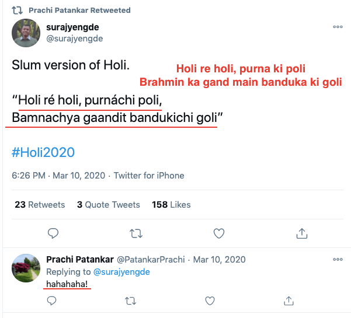Like the main tweet by surajyengde
351x318 pixels.
coord(219,233)
